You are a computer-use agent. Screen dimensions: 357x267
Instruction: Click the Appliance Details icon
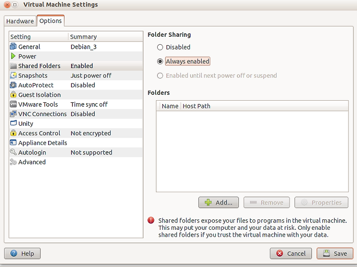coord(13,142)
